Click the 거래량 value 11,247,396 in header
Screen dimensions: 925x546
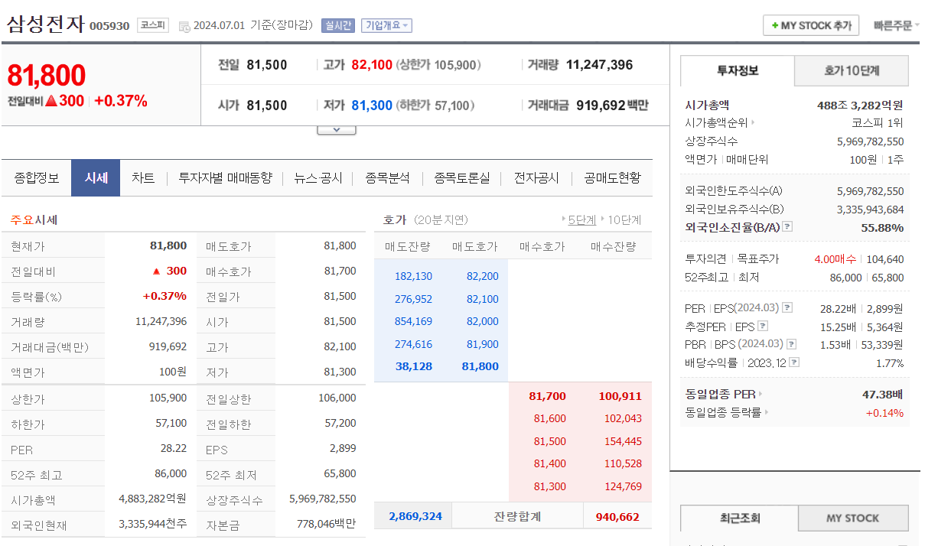tap(600, 65)
